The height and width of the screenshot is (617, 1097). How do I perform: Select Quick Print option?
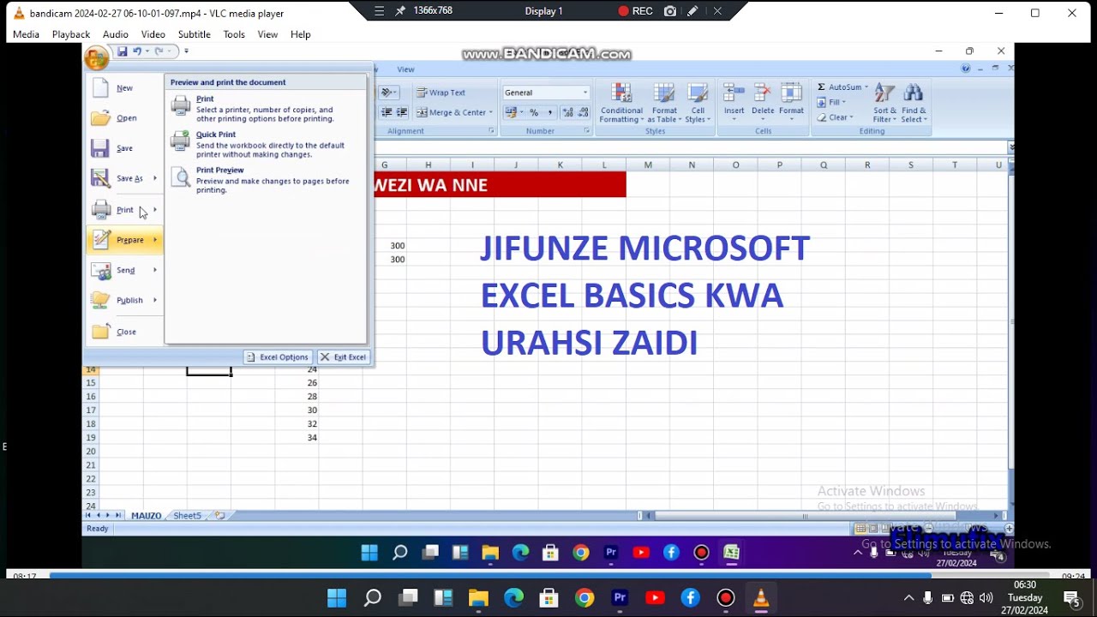266,144
